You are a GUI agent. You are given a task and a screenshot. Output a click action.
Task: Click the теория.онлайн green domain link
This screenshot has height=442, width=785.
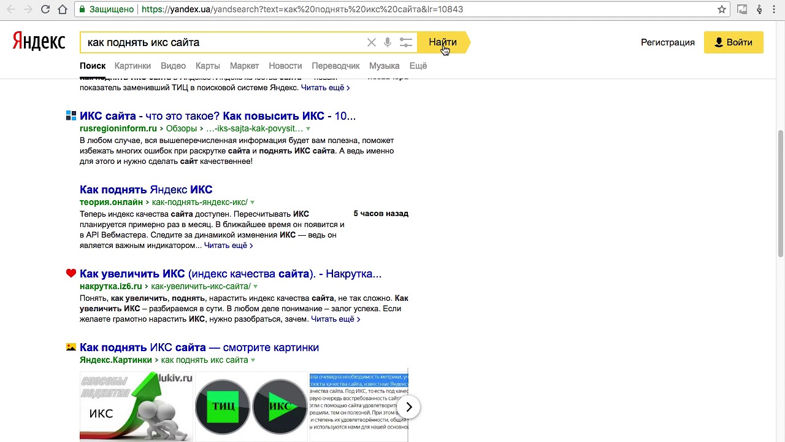coord(111,202)
